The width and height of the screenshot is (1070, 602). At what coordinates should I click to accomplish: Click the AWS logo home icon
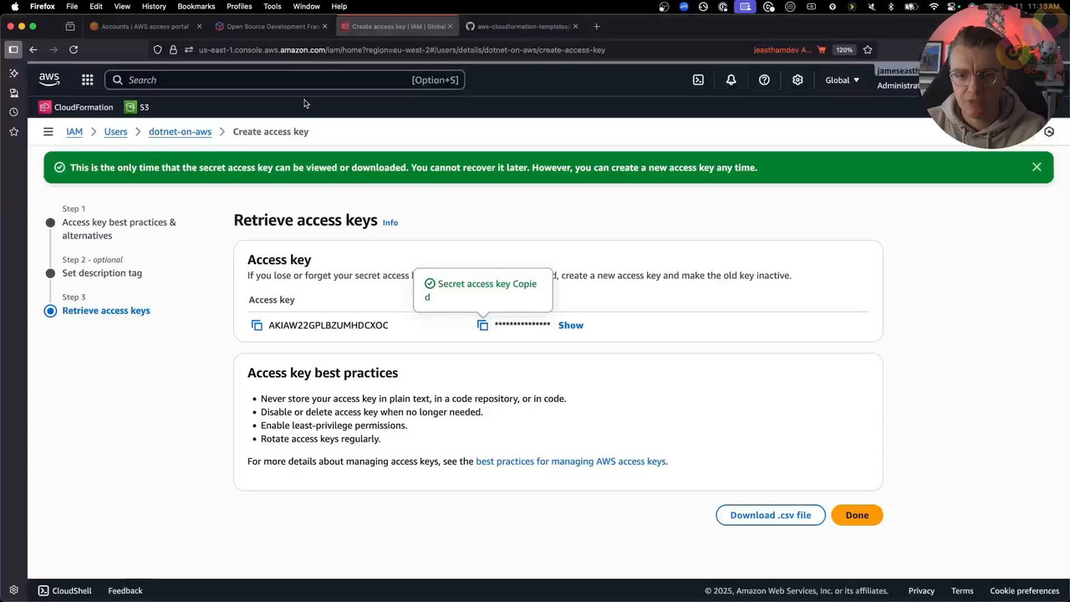click(49, 79)
